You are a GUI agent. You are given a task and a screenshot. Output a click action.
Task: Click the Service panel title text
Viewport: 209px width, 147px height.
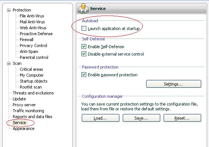click(98, 9)
